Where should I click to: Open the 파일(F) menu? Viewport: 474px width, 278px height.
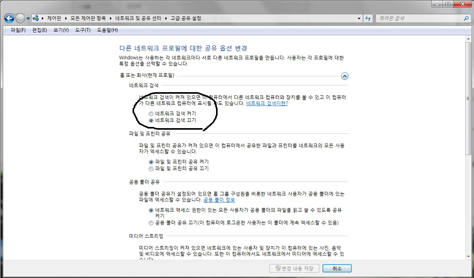[x=18, y=30]
